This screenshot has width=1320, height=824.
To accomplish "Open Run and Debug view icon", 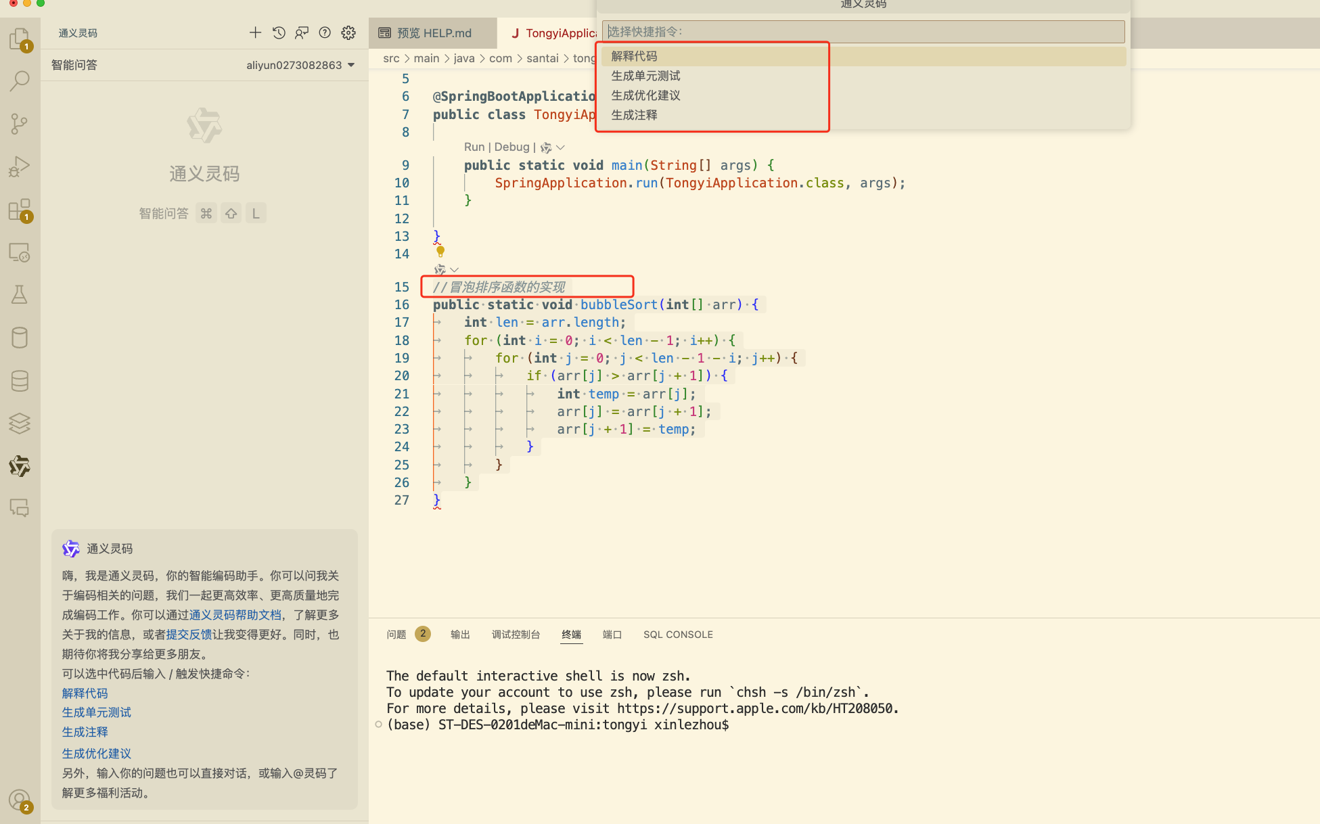I will coord(20,166).
